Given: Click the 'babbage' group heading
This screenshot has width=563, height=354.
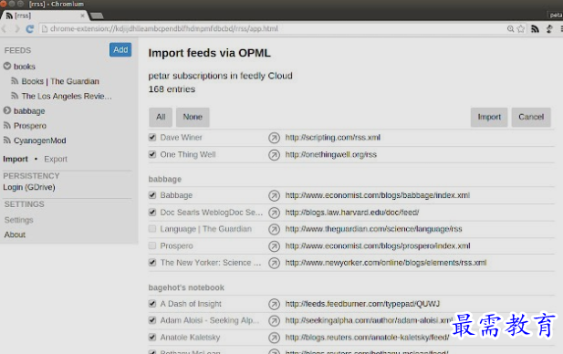Looking at the screenshot, I should pos(165,179).
